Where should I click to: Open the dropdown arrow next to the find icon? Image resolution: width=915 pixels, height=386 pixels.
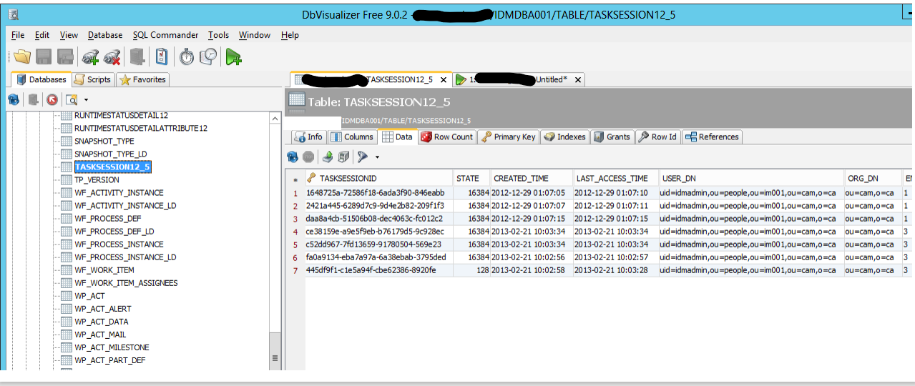coord(86,99)
